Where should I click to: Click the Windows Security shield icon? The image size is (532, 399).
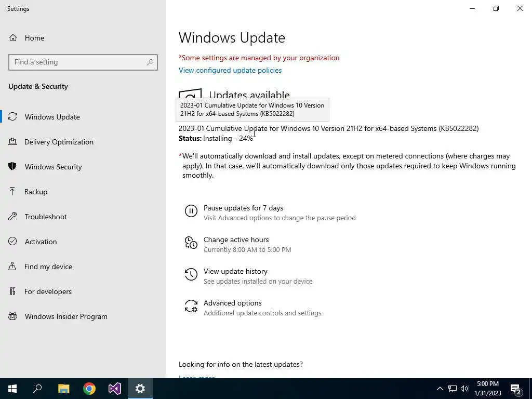[12, 166]
